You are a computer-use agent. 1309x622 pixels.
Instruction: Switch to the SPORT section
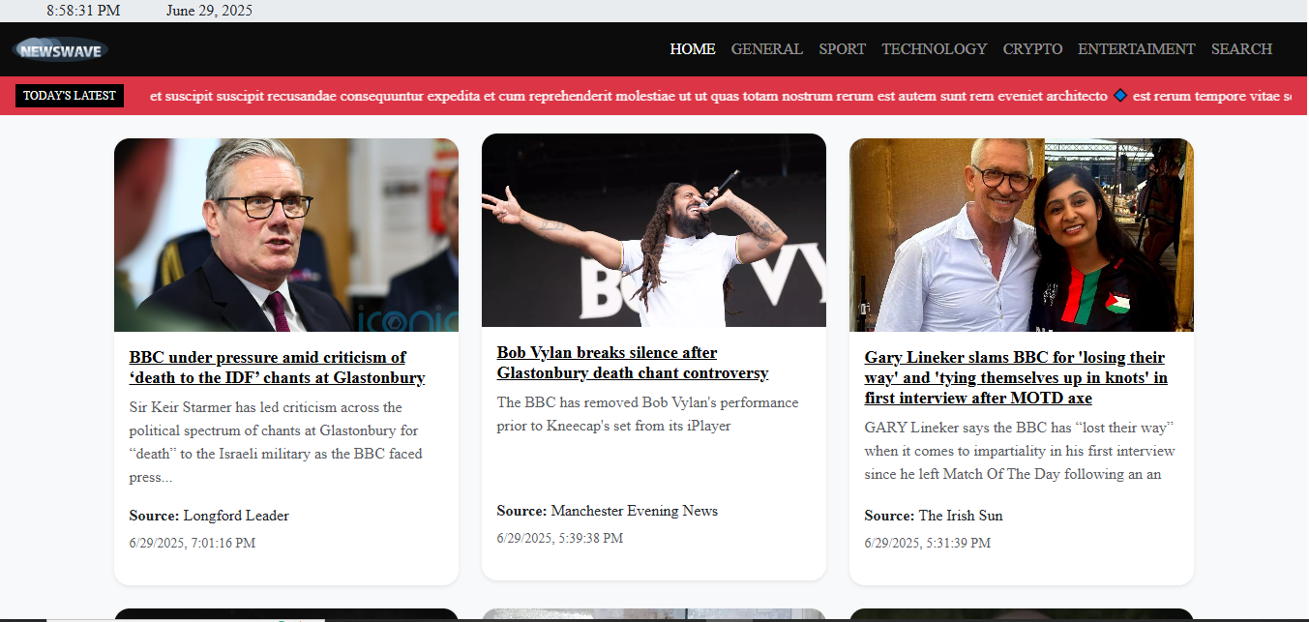842,48
